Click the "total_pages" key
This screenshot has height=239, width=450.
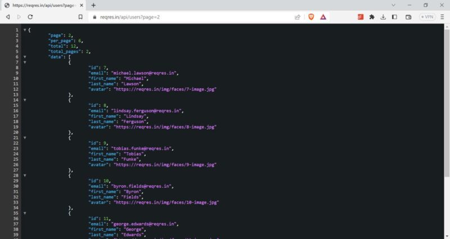pyautogui.click(x=65, y=52)
